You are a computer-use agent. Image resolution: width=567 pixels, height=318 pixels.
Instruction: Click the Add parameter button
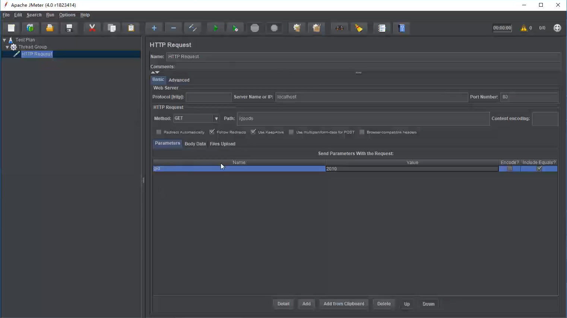tap(307, 304)
